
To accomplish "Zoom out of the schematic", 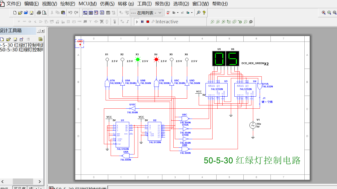I will tap(329, 13).
